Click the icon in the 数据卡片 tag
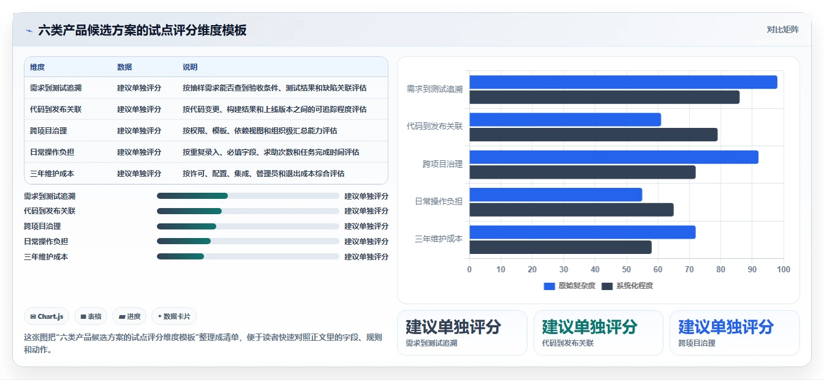824x380 pixels. point(160,316)
